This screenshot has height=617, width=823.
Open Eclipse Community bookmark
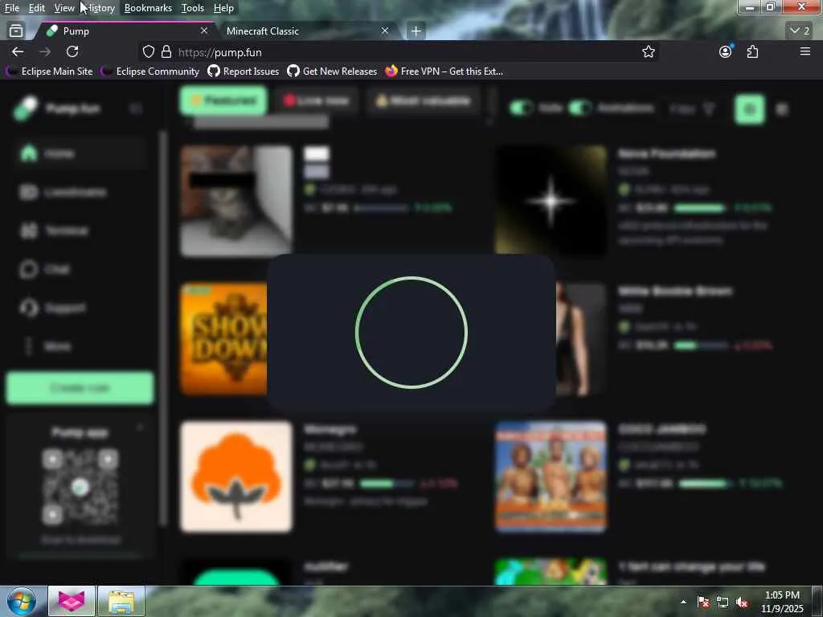151,72
